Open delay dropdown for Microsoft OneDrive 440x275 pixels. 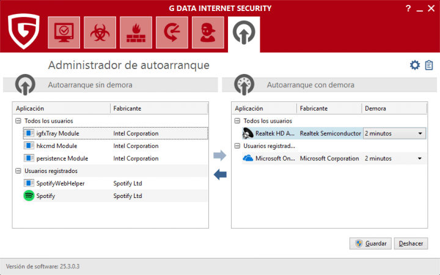pos(420,158)
